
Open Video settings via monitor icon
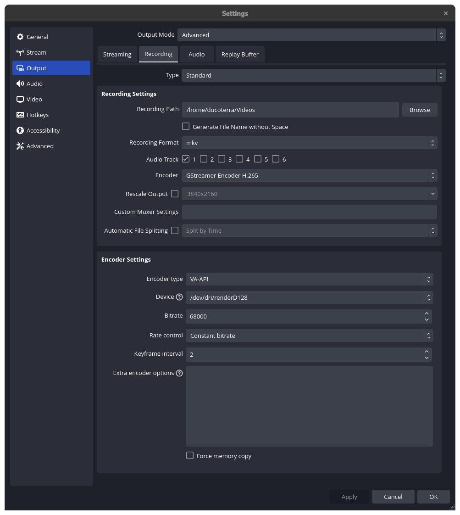20,99
